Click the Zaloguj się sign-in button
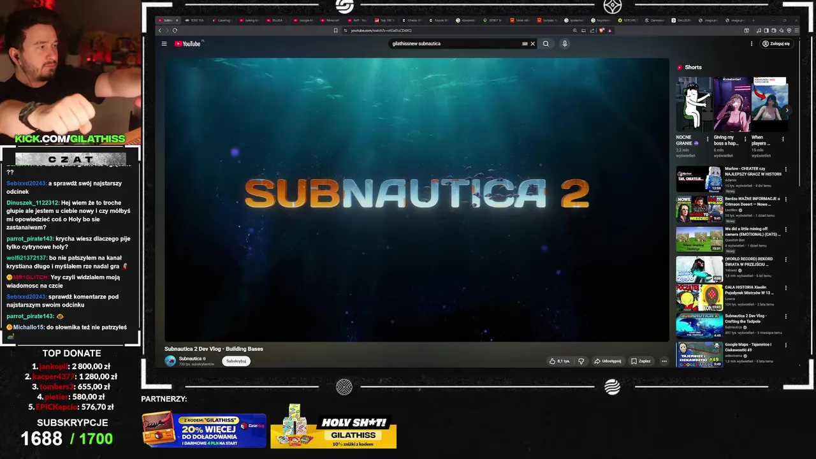 coord(776,44)
